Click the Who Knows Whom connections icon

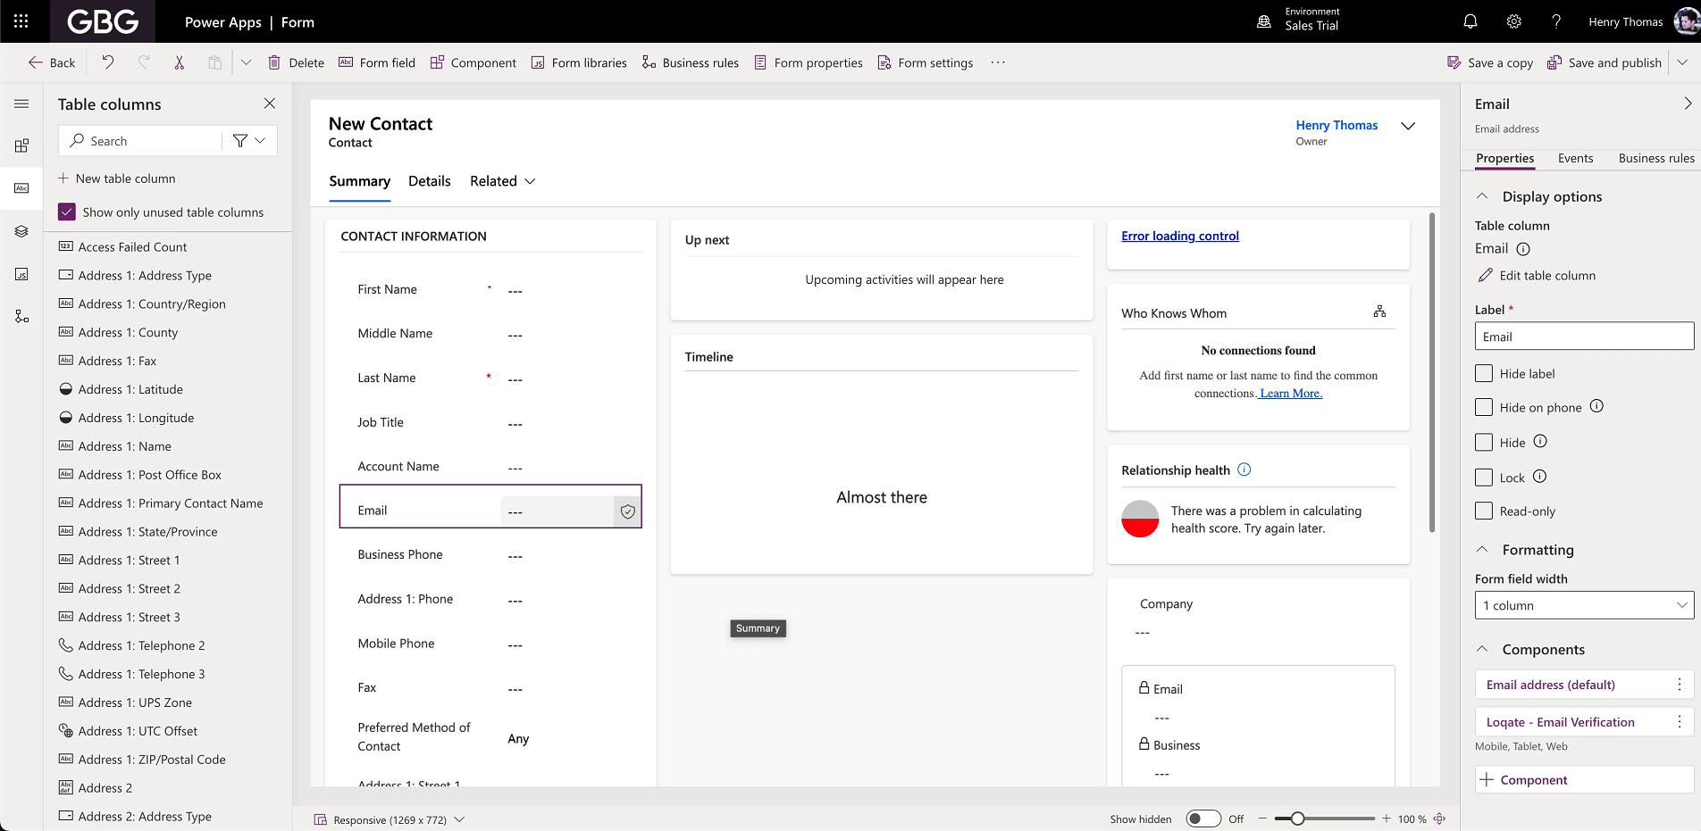pos(1379,311)
